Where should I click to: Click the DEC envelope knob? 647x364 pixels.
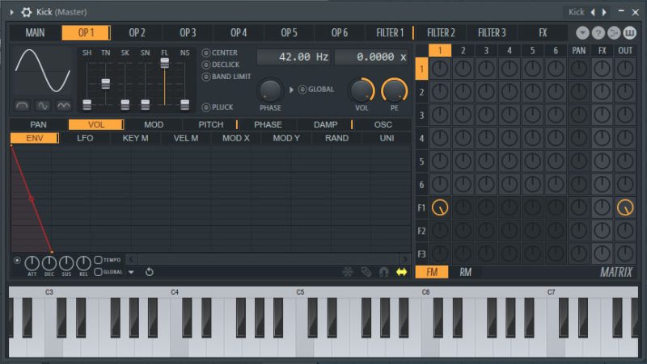[49, 263]
